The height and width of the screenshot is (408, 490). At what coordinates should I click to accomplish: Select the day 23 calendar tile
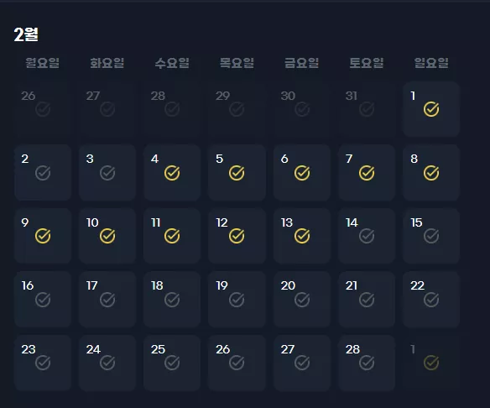pos(43,363)
